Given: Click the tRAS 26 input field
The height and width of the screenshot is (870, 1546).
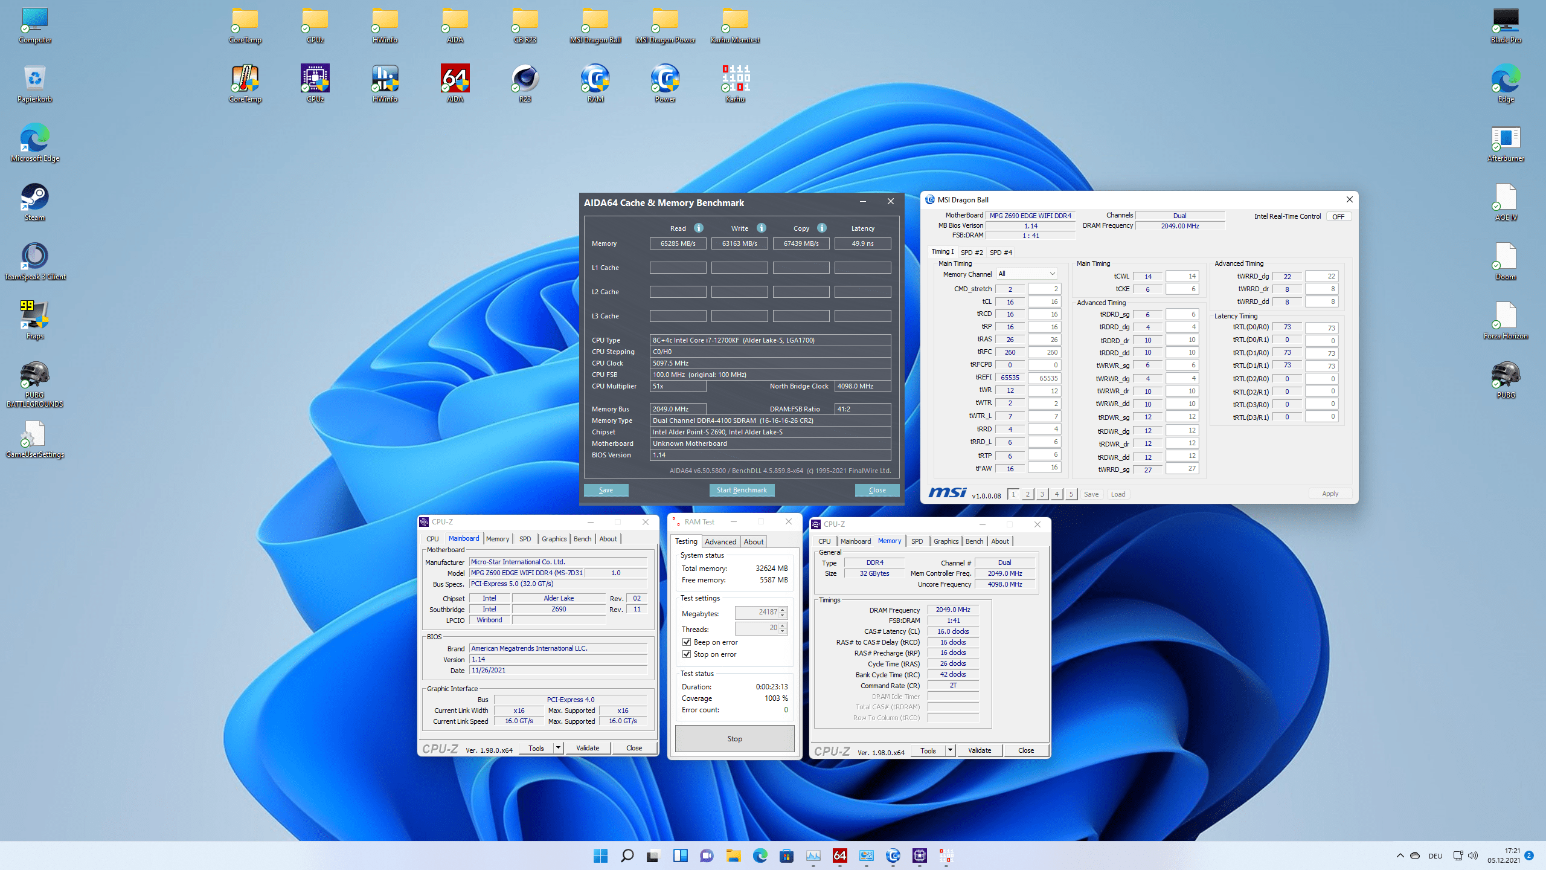Looking at the screenshot, I should pyautogui.click(x=1044, y=340).
